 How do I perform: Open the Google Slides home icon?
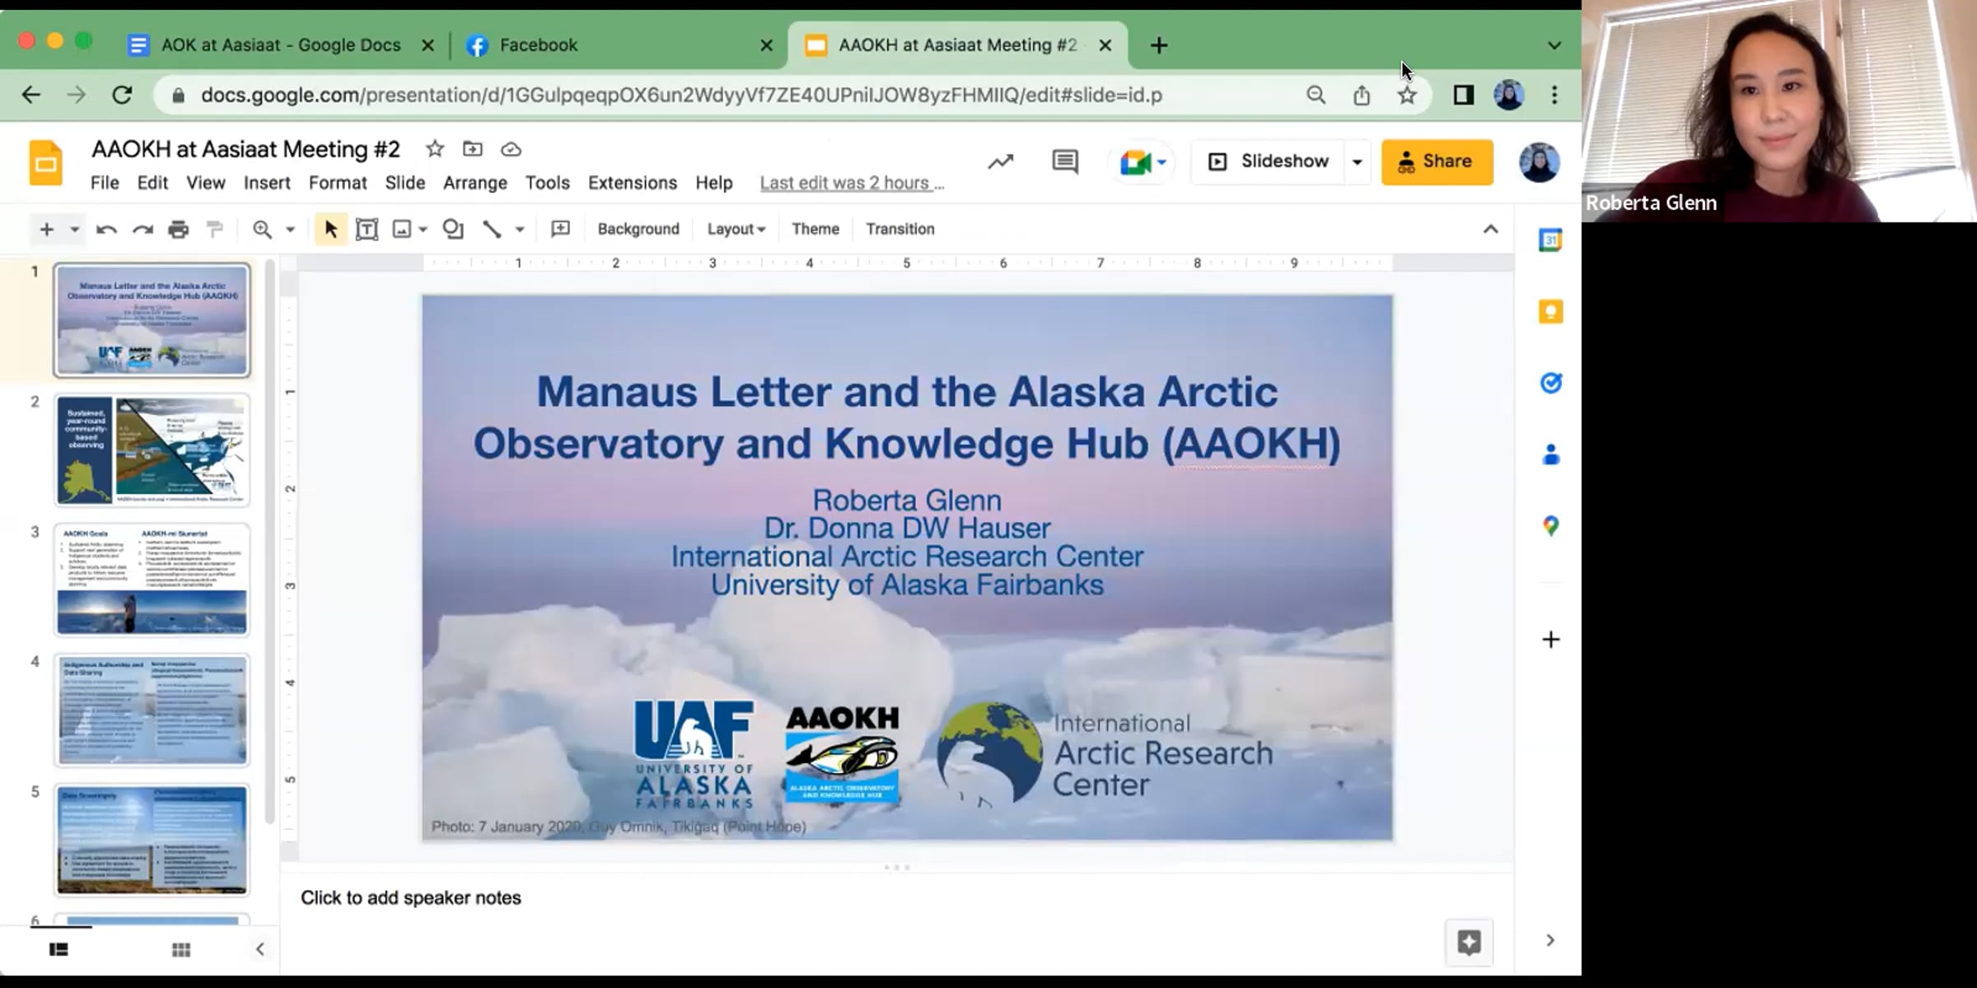pyautogui.click(x=46, y=162)
